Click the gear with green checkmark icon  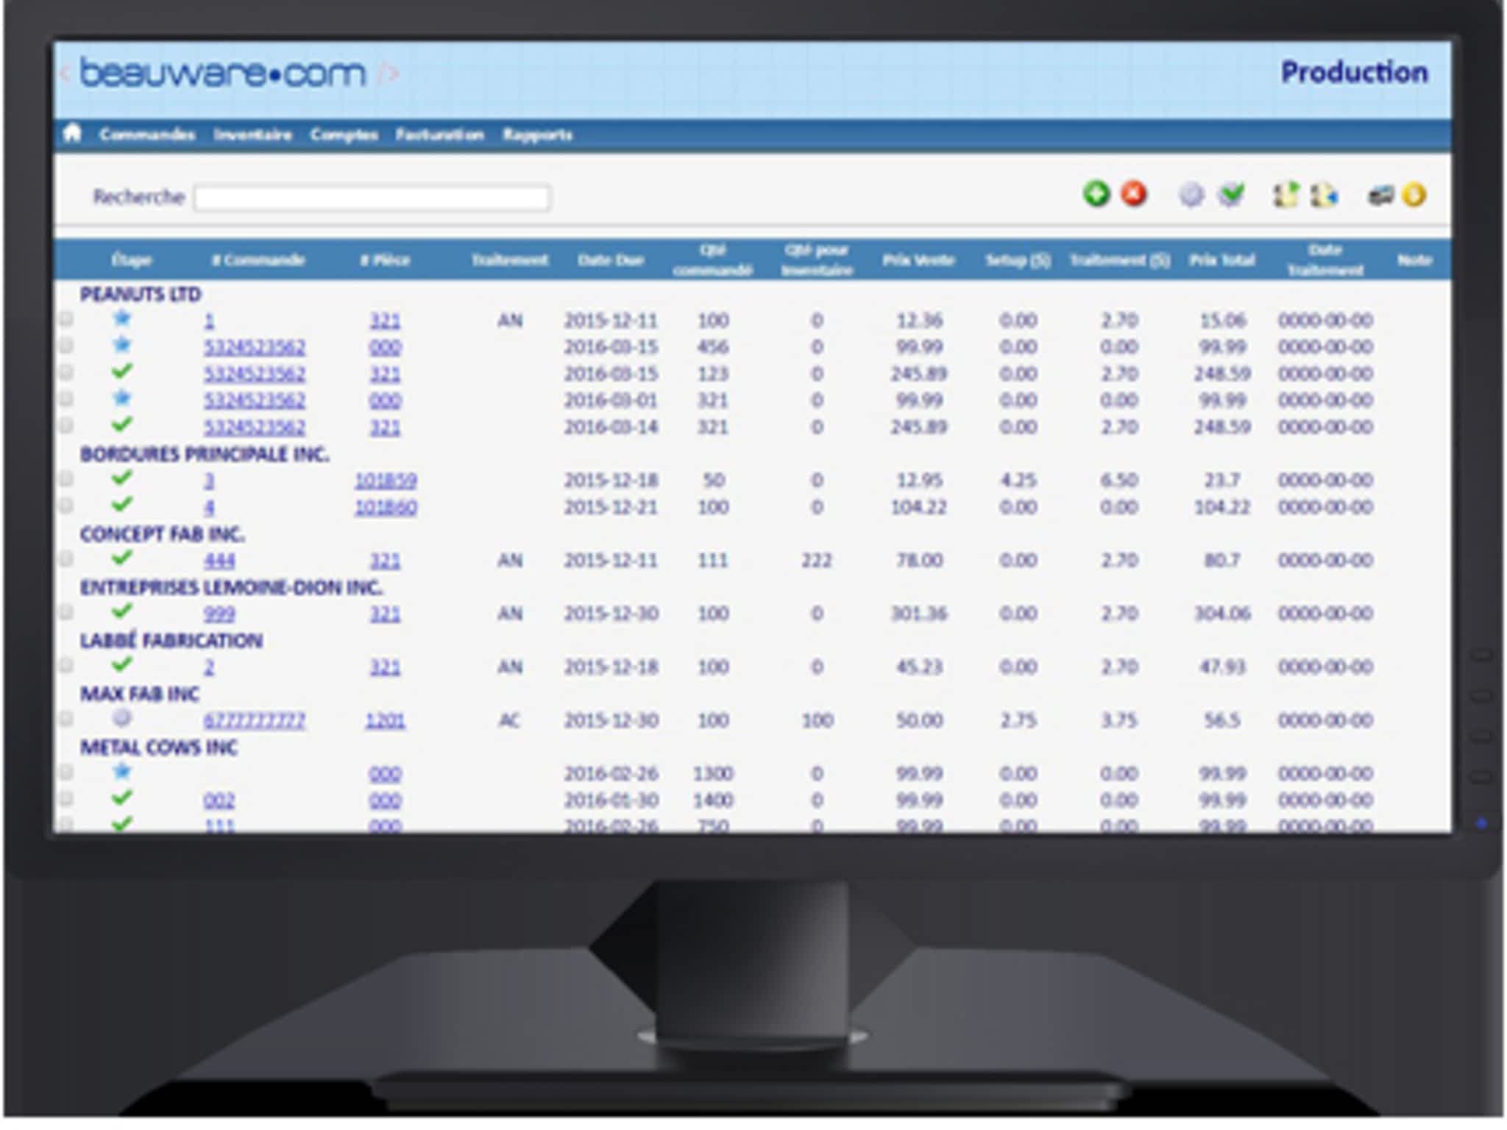pyautogui.click(x=1231, y=195)
